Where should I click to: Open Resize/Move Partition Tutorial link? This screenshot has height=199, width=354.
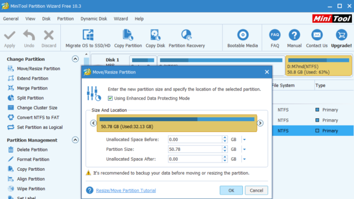coord(126,190)
